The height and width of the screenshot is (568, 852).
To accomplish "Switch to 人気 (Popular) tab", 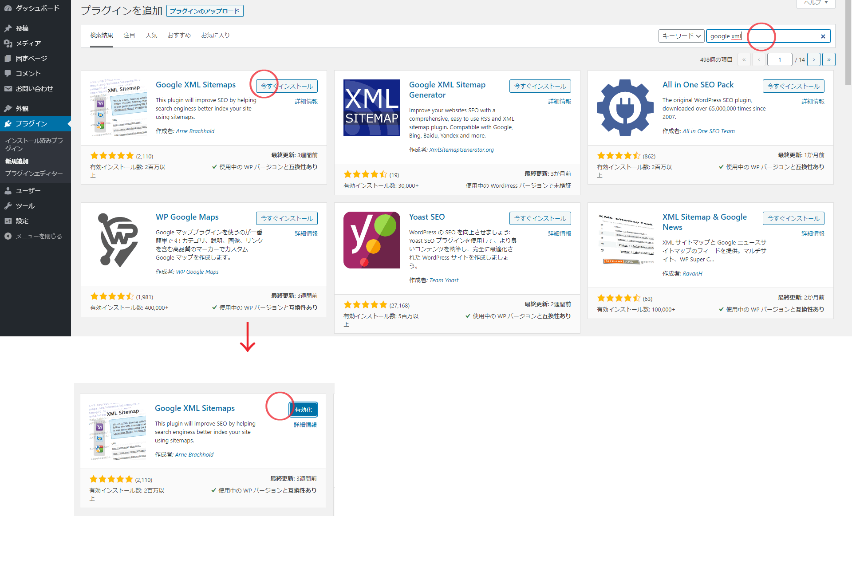I will pyautogui.click(x=151, y=35).
